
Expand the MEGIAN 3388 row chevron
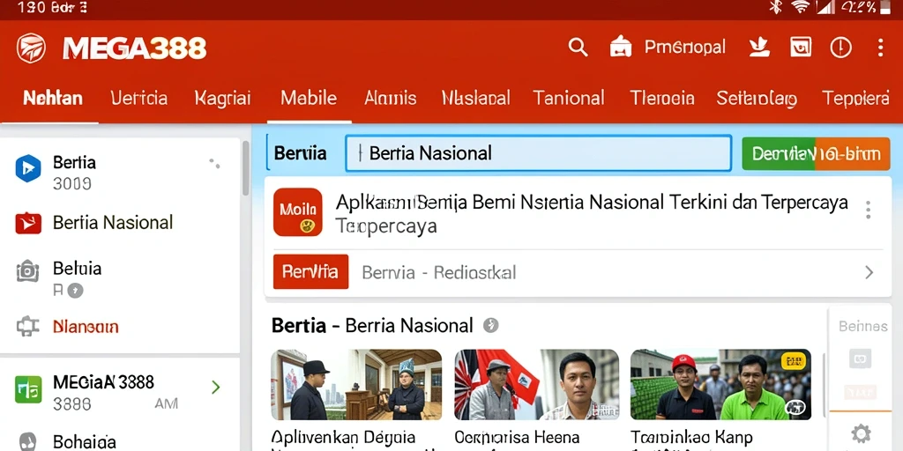coord(216,388)
